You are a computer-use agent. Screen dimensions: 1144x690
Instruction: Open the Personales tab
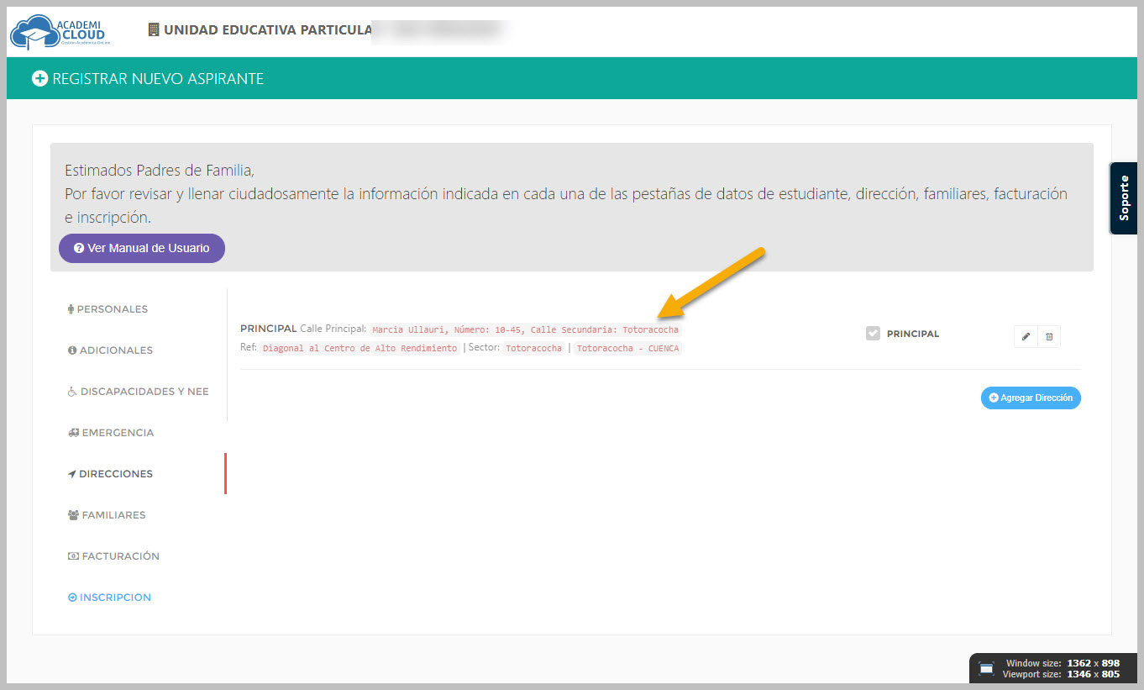(108, 309)
